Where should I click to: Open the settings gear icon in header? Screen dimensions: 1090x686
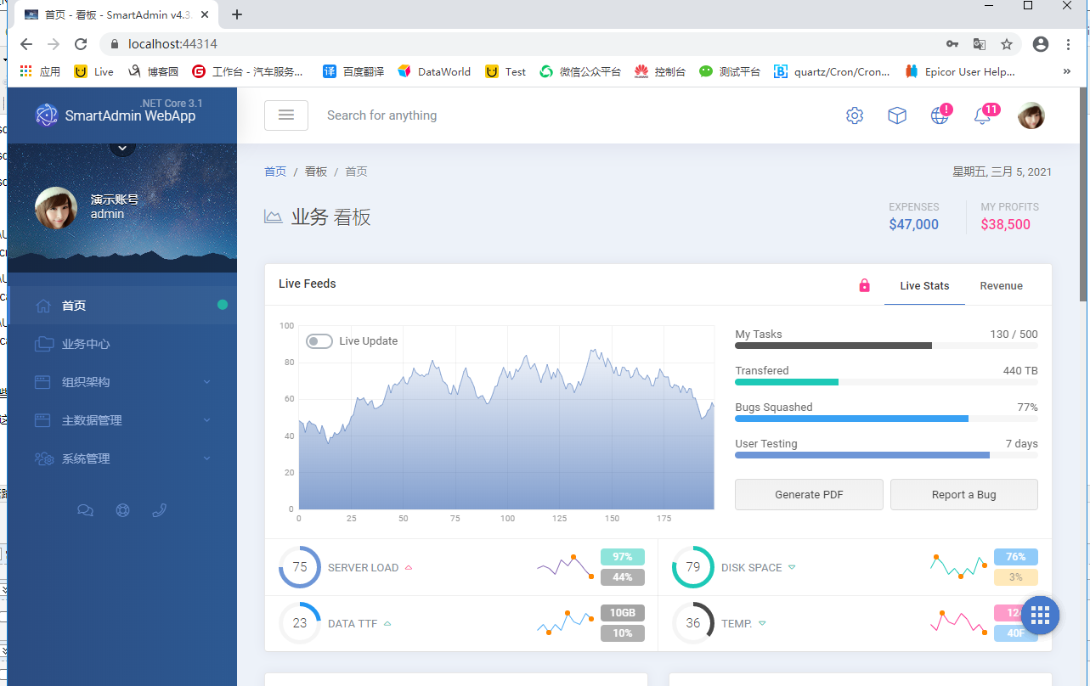point(855,115)
